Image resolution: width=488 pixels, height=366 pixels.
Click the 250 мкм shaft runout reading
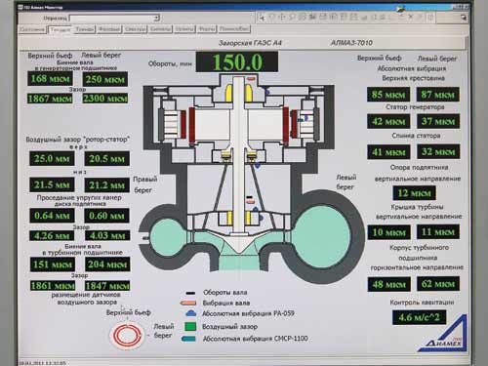pos(105,79)
